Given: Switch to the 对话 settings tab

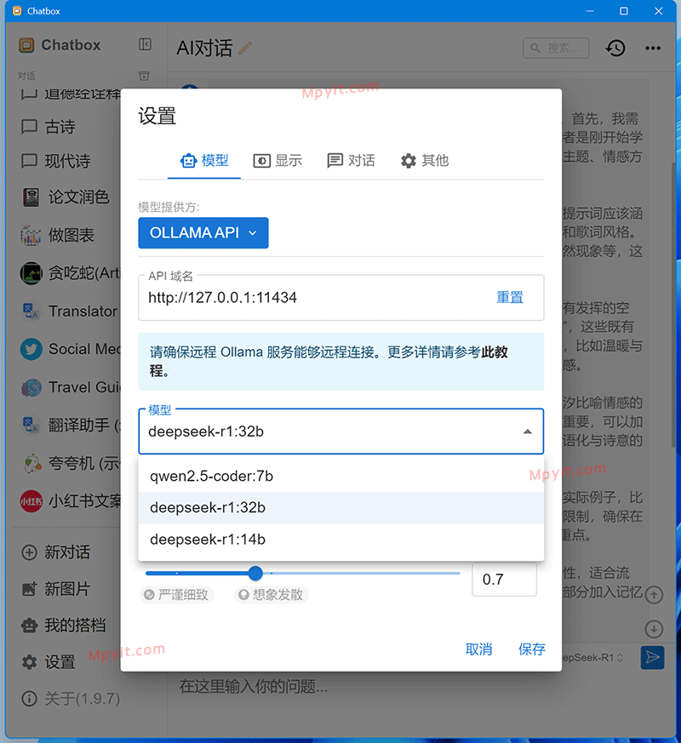Looking at the screenshot, I should coord(352,161).
